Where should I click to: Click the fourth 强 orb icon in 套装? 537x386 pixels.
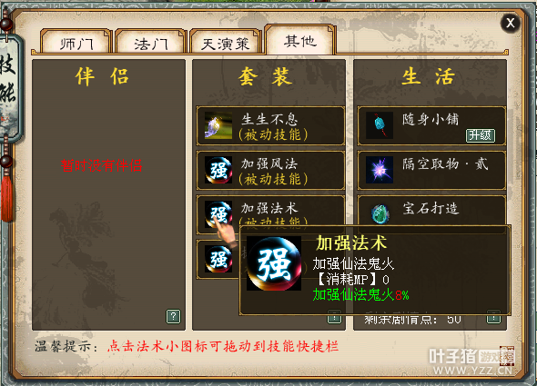click(218, 259)
